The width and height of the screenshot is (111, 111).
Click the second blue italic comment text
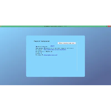[x=50, y=55]
